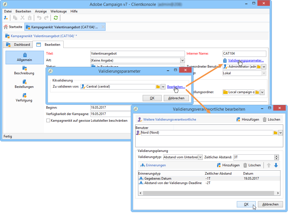
Task: Open the Anzeige menu
Action: tap(41, 11)
